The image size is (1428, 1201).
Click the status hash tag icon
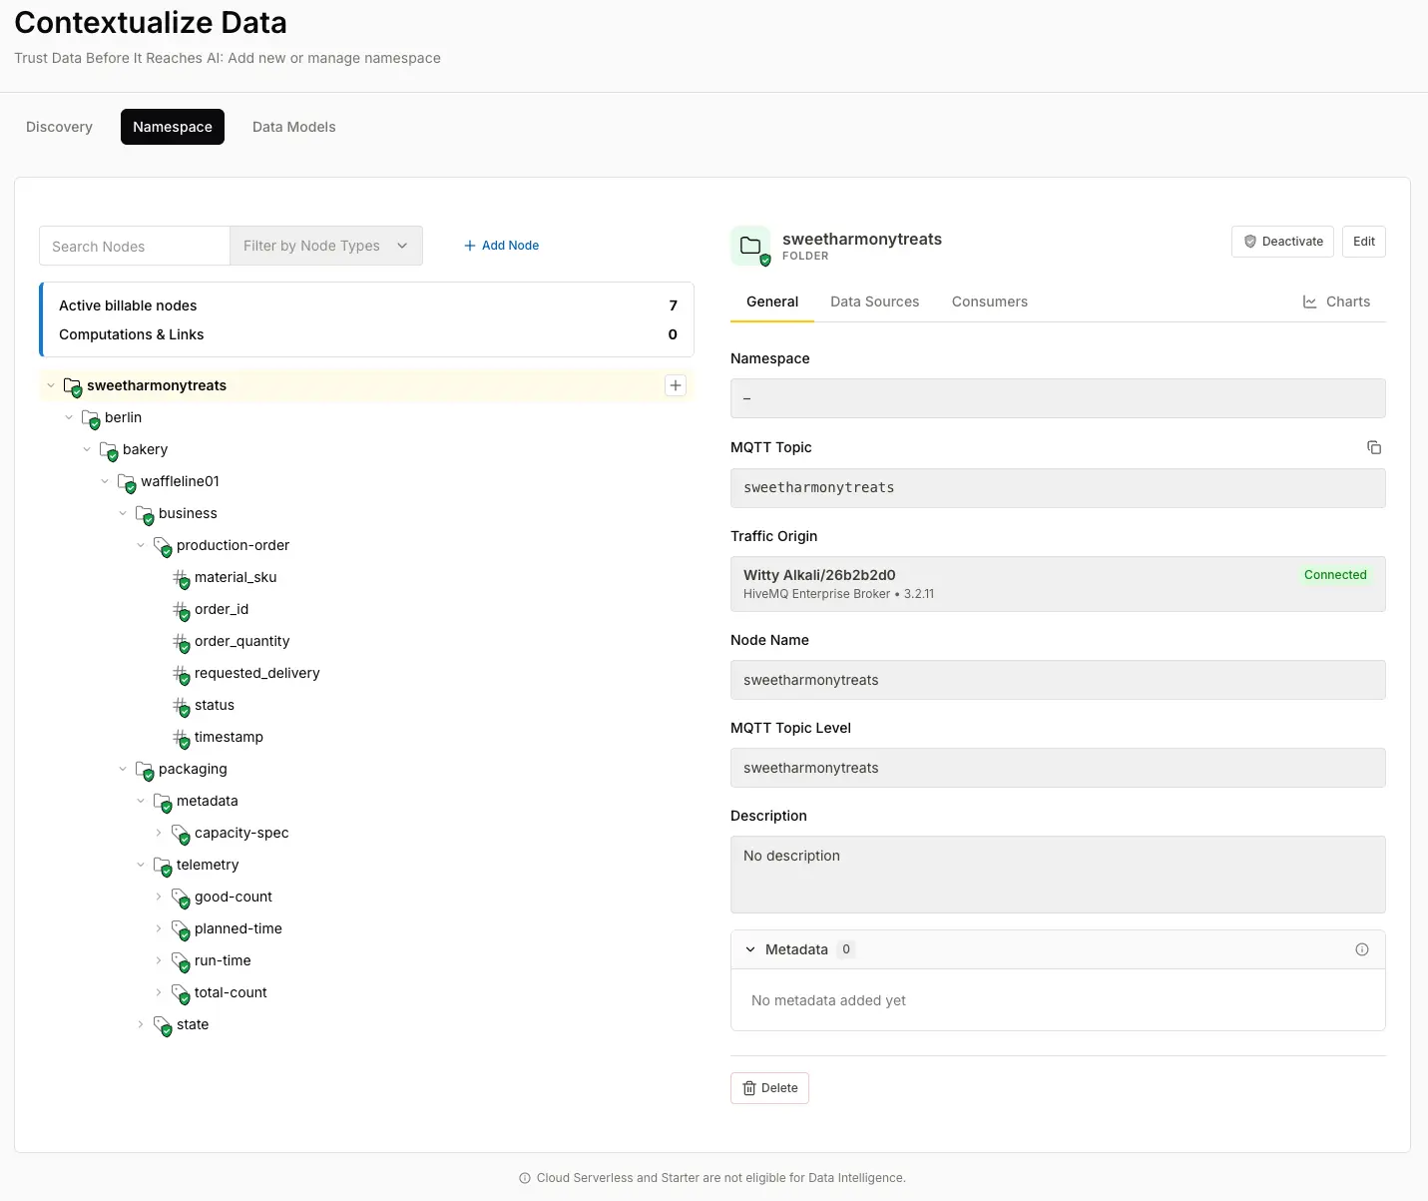point(181,706)
